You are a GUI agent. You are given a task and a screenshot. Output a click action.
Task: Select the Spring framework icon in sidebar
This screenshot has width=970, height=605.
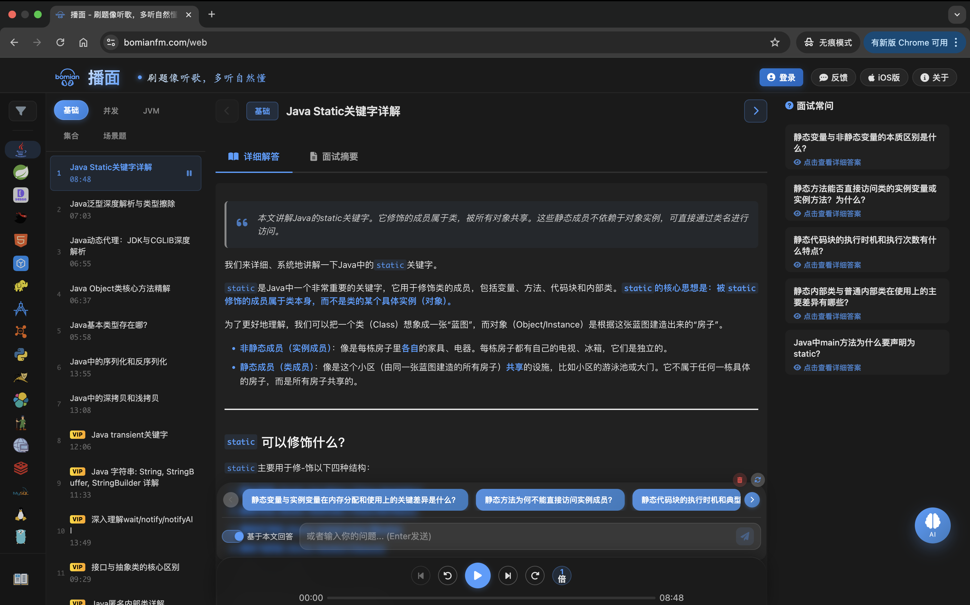(x=21, y=172)
